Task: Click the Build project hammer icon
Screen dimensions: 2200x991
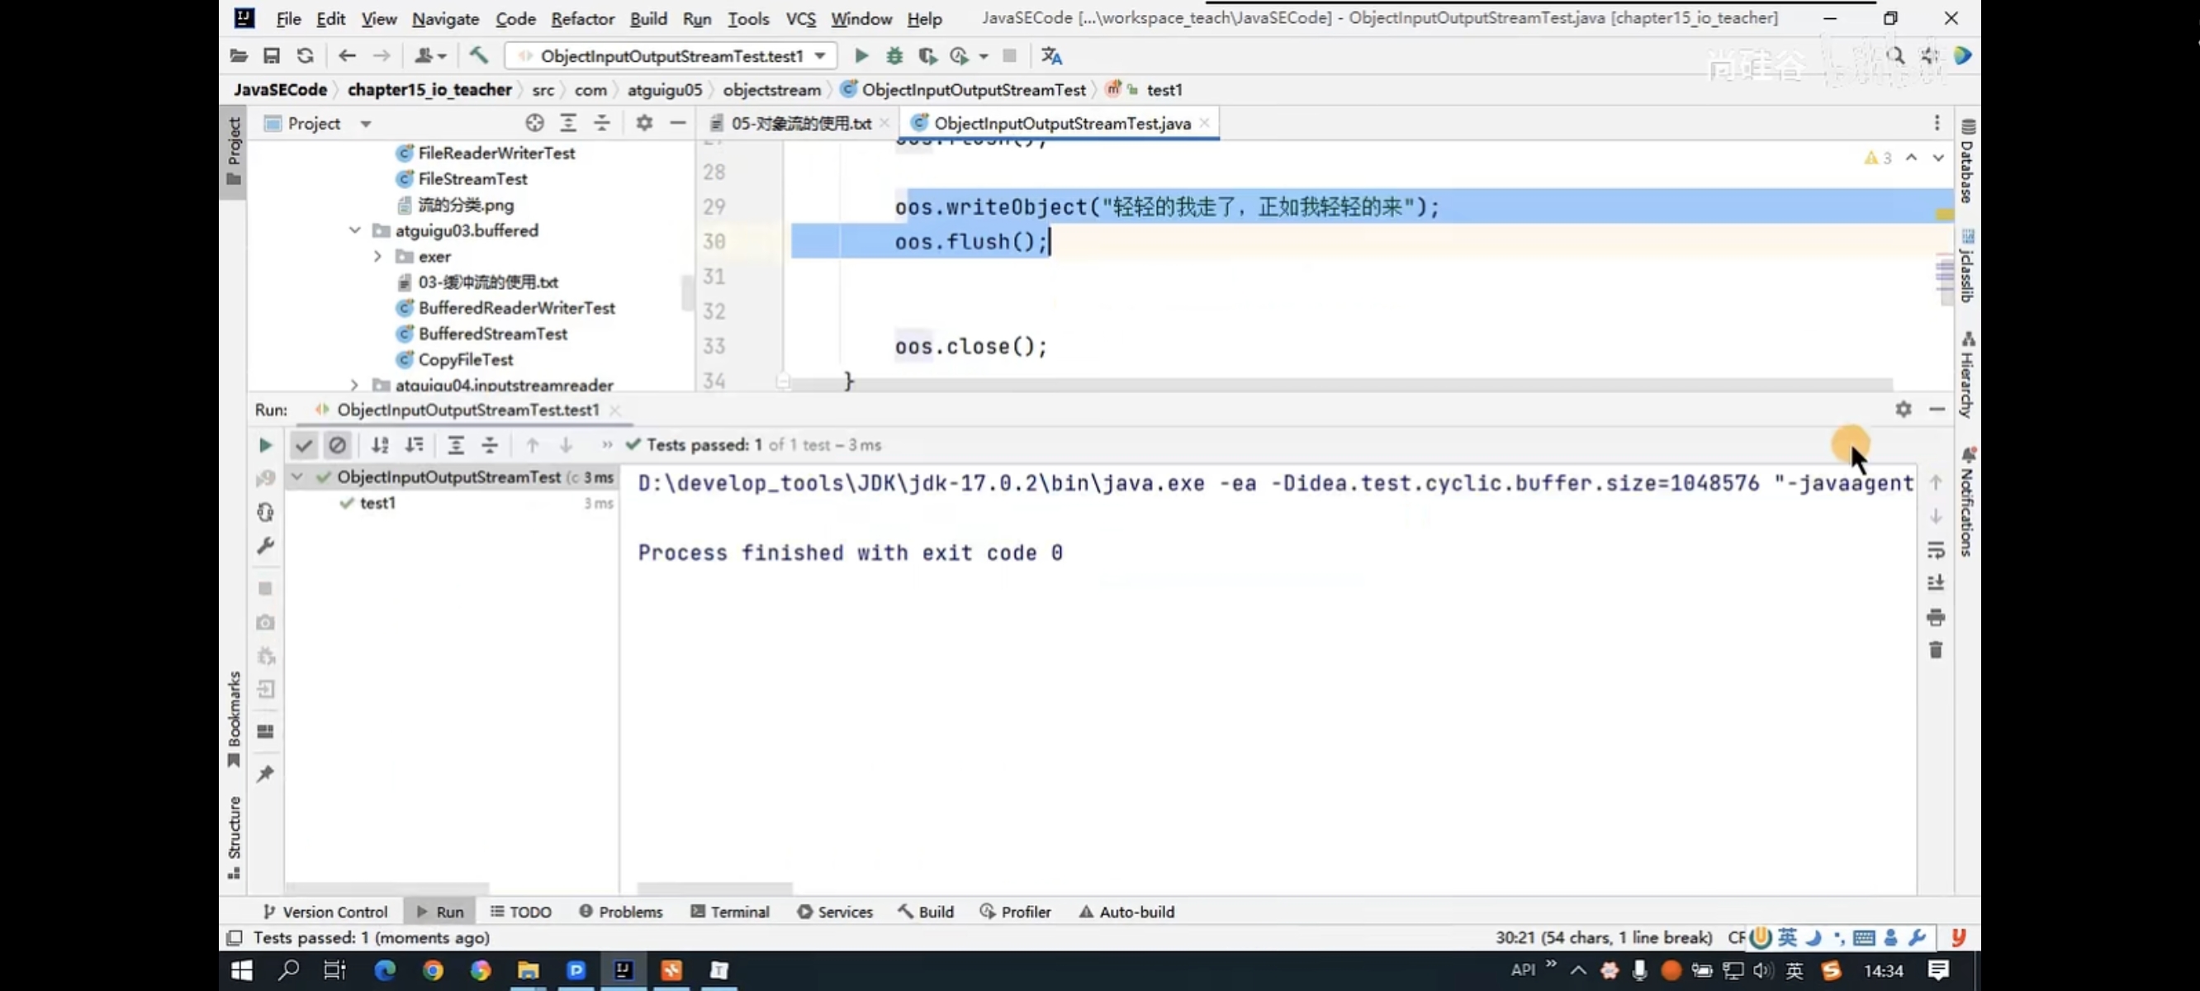Action: tap(478, 56)
